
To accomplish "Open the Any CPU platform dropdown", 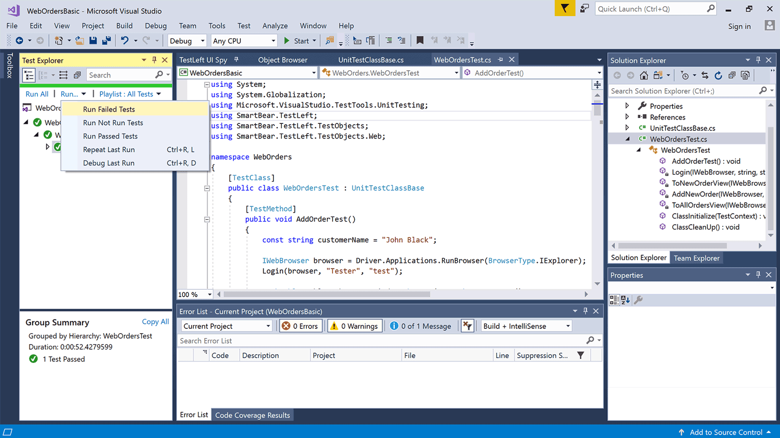I will pyautogui.click(x=244, y=41).
